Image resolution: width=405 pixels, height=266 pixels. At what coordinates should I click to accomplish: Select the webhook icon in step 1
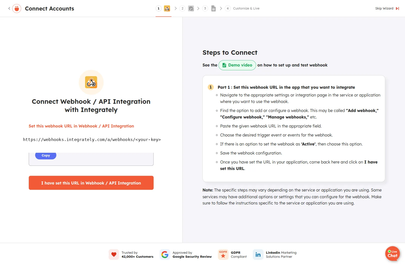167,8
